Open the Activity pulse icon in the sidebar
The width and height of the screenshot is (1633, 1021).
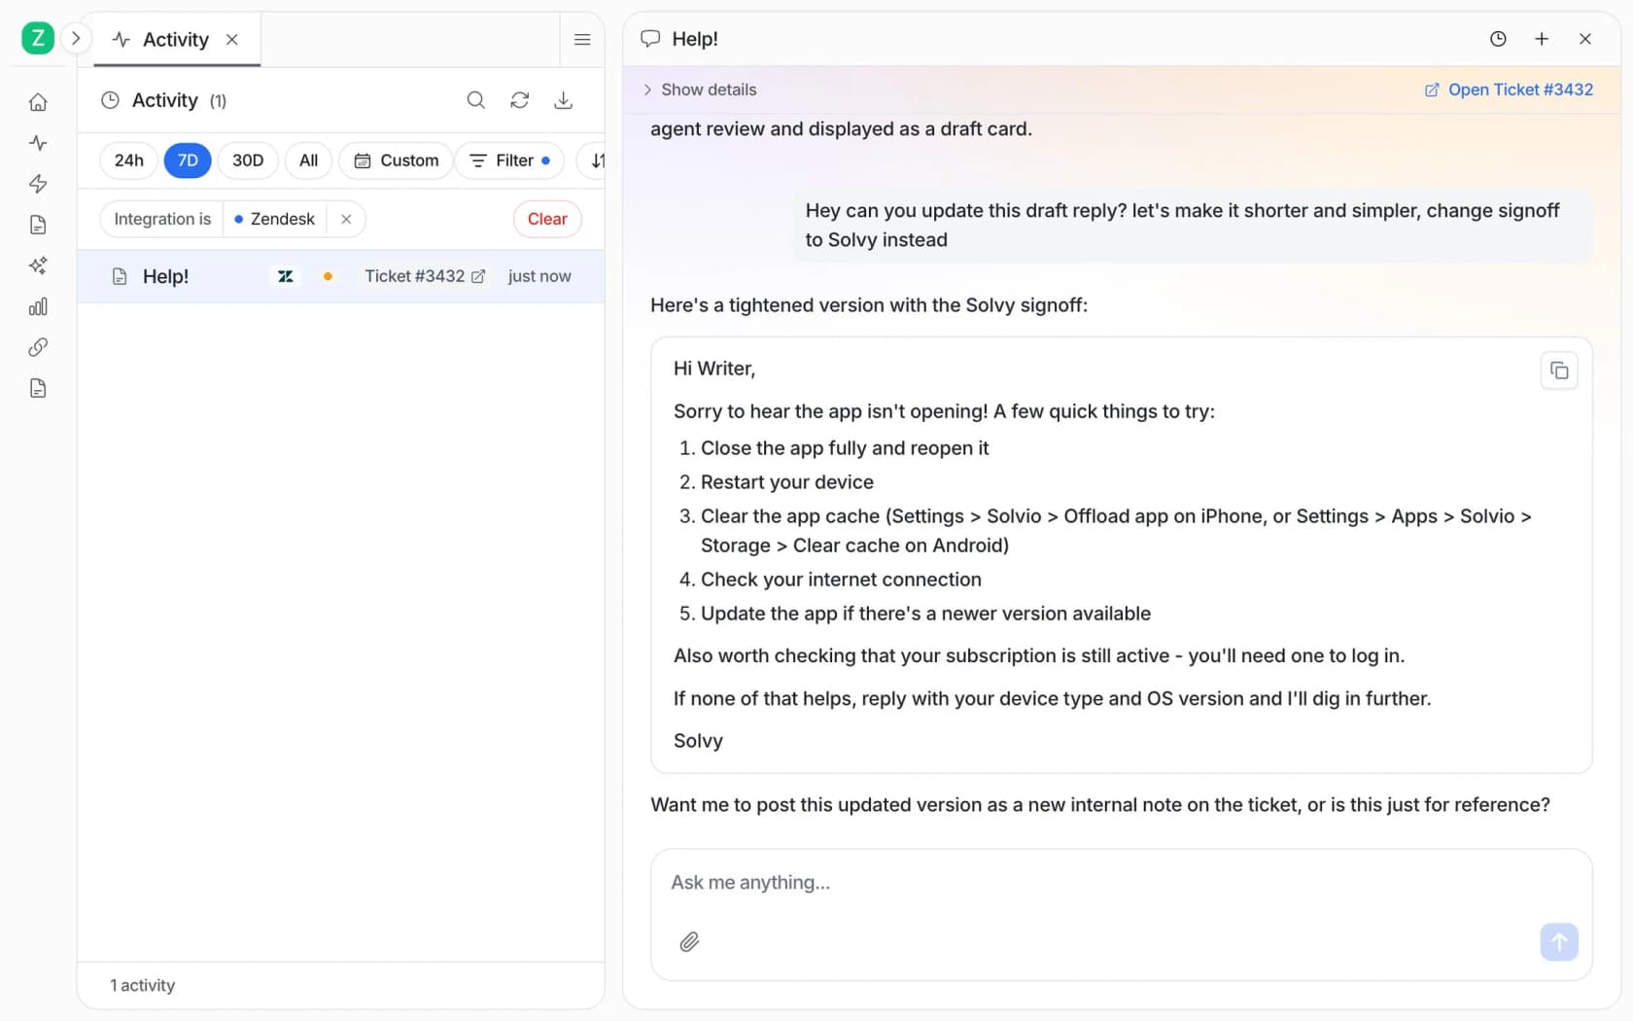click(x=38, y=143)
